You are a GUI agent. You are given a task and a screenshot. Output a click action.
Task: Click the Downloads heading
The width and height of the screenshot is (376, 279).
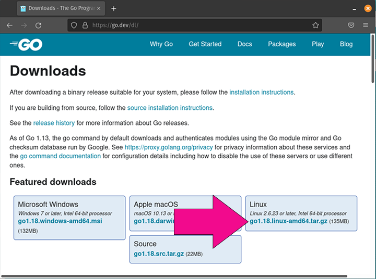tap(48, 71)
